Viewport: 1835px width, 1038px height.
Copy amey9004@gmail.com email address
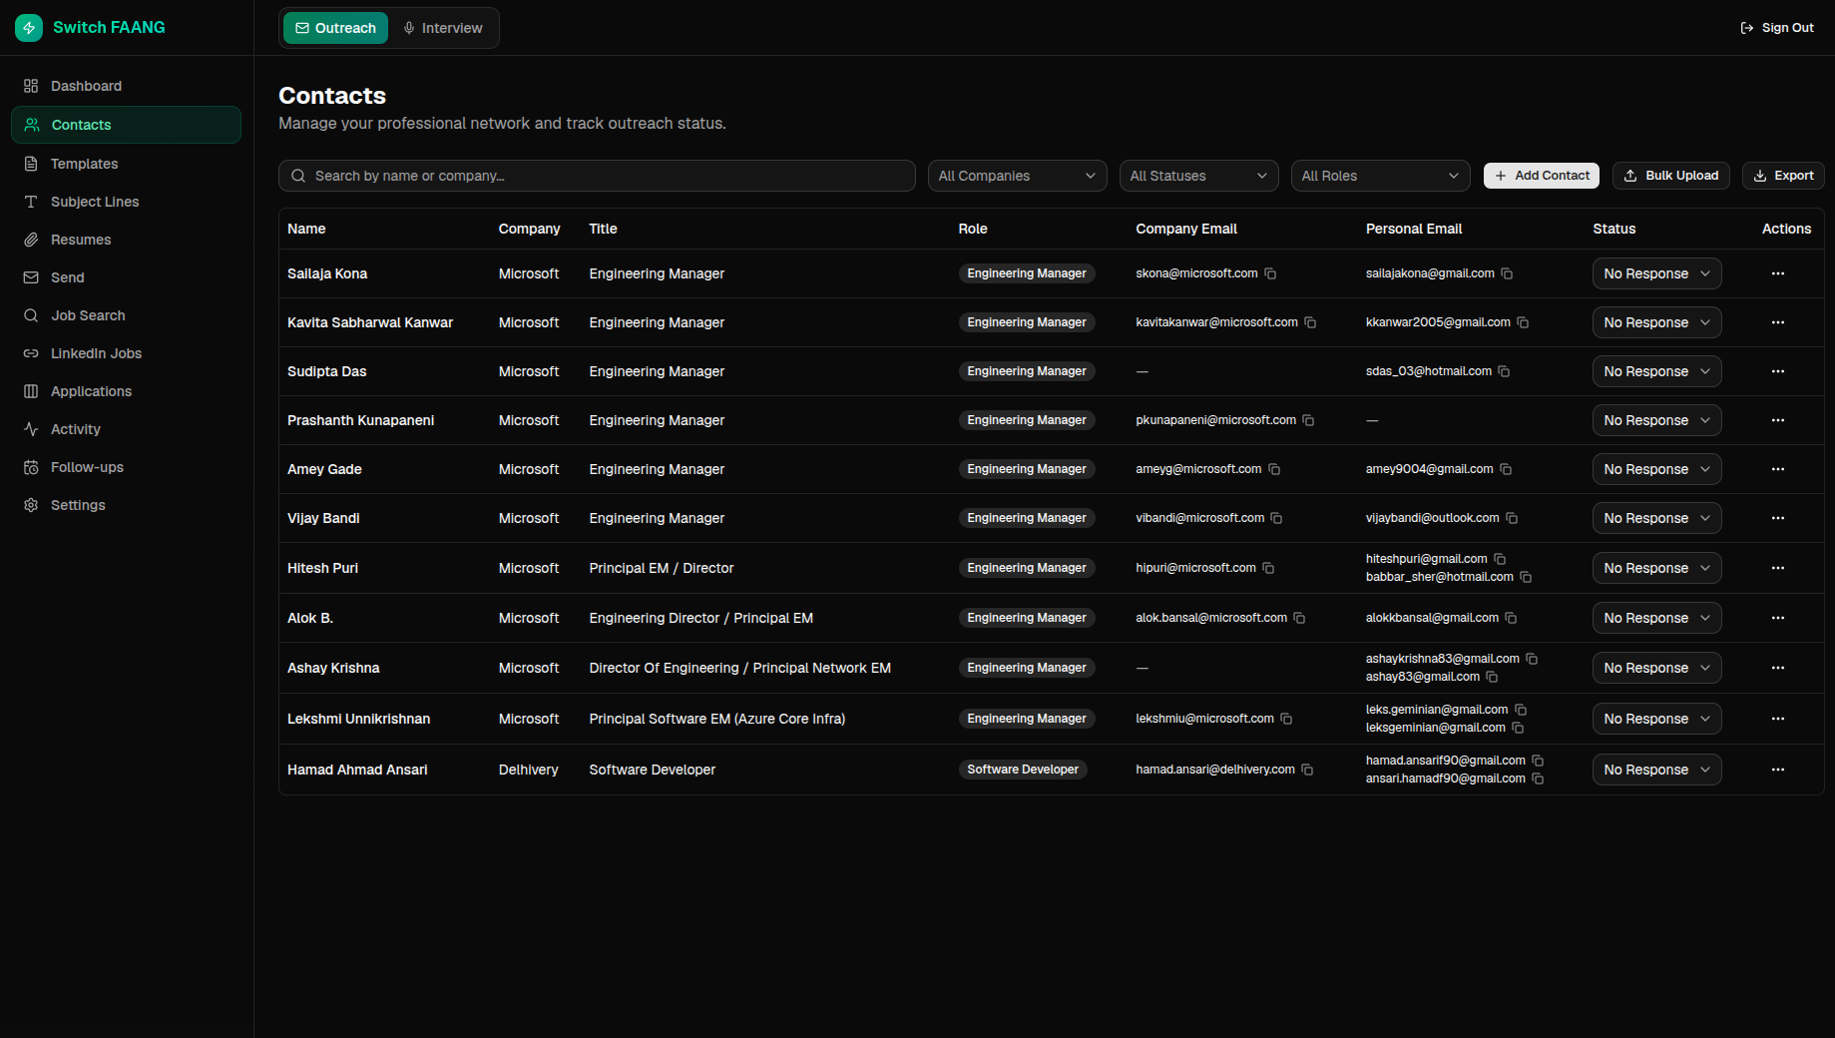pos(1506,469)
